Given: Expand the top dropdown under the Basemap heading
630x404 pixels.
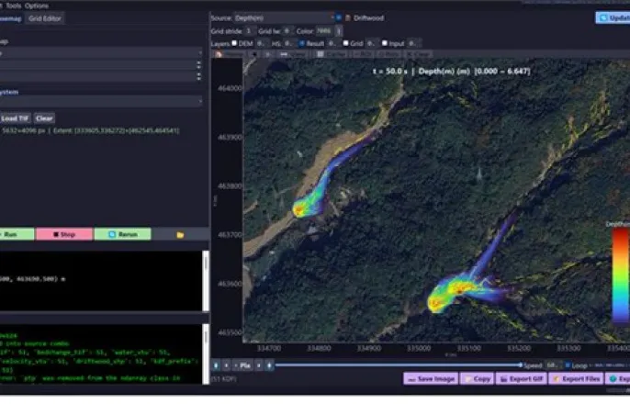Looking at the screenshot, I should click(100, 53).
